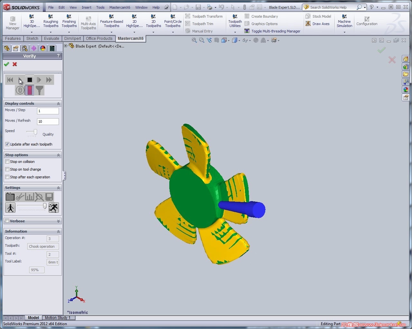Open the Roughing Toolpaths dropdown arrow
This screenshot has height=329, width=412.
point(51,32)
